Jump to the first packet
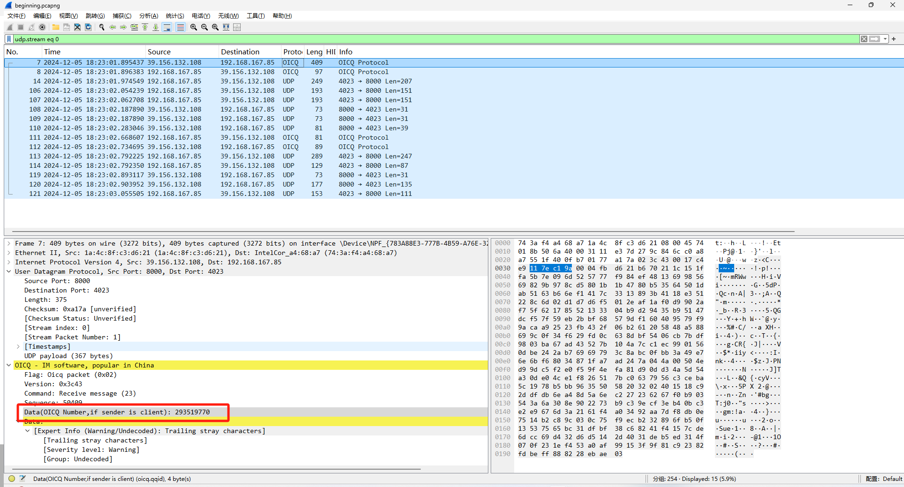This screenshot has height=487, width=904. (x=145, y=27)
